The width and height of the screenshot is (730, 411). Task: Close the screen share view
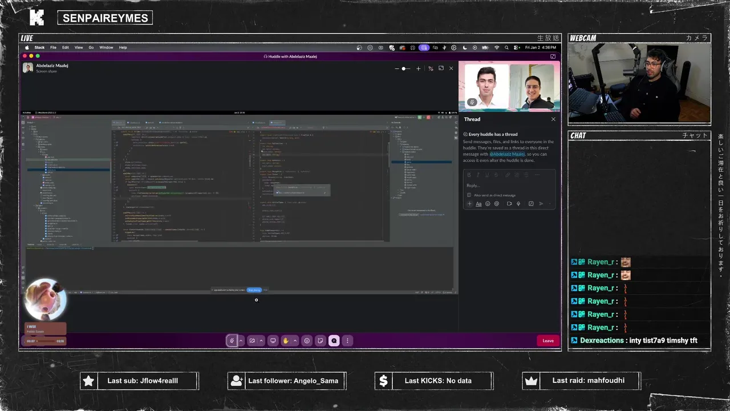(x=451, y=68)
